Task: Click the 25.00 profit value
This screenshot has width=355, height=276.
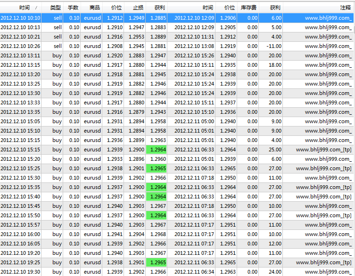Action: [275, 150]
